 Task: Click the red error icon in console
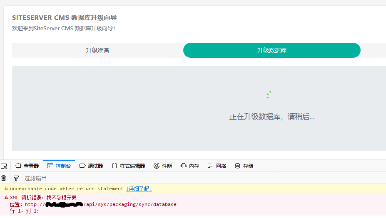(x=6, y=197)
